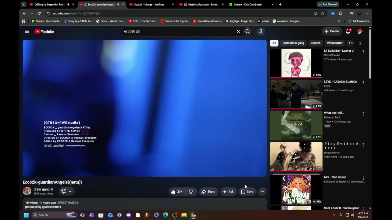
Task: Open the Mix - Trap music playlist
Action: [296, 189]
